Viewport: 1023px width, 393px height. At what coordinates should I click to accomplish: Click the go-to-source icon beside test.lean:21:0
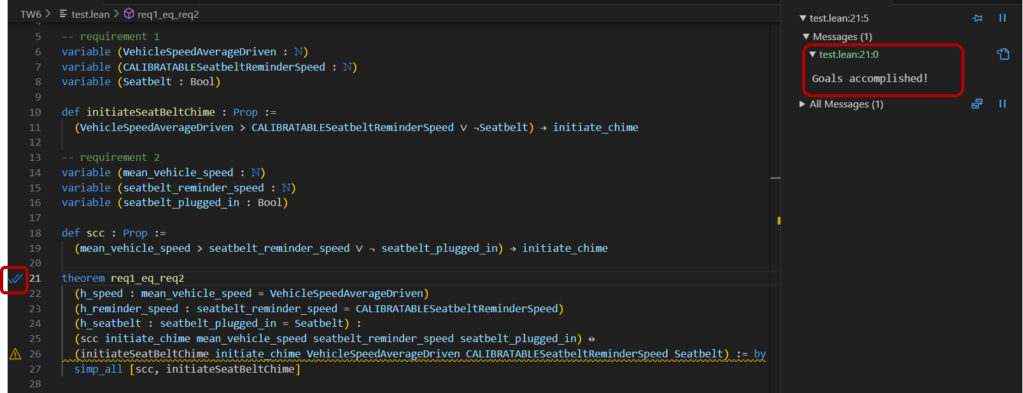coord(1003,55)
